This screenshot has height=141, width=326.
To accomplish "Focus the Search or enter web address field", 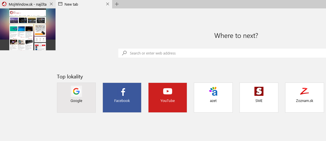I will tap(222, 53).
